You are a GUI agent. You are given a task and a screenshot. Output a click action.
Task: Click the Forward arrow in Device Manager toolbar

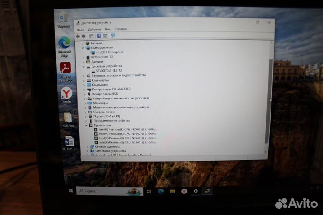(x=83, y=36)
